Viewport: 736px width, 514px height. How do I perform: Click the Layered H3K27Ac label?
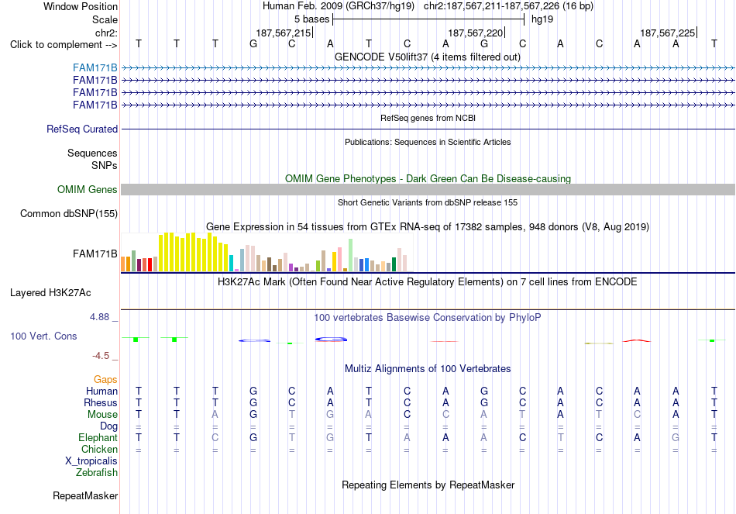tap(50, 293)
